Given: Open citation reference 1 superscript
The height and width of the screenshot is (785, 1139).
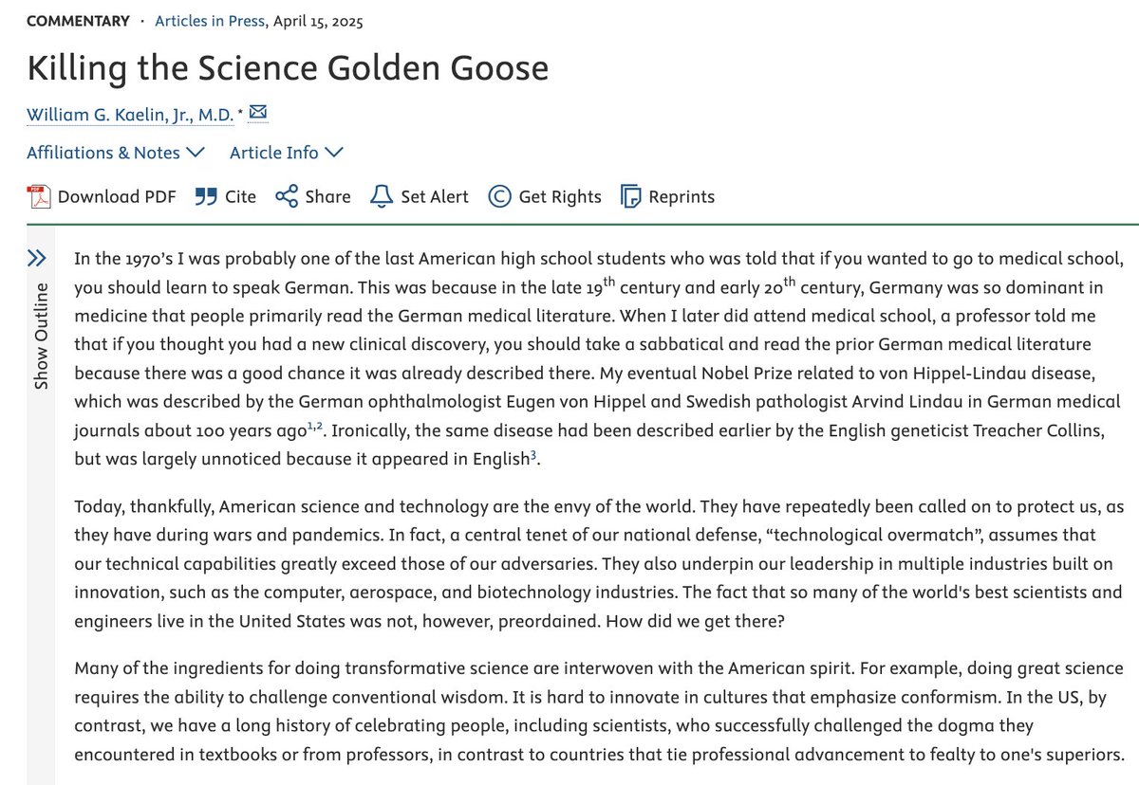Looking at the screenshot, I should click(x=309, y=424).
